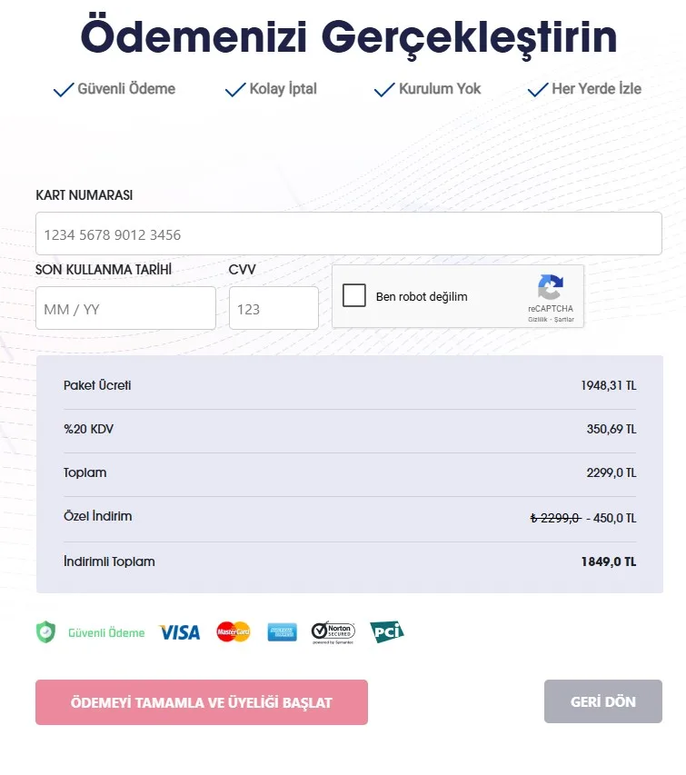
Task: Click the American Express logo
Action: (x=283, y=632)
